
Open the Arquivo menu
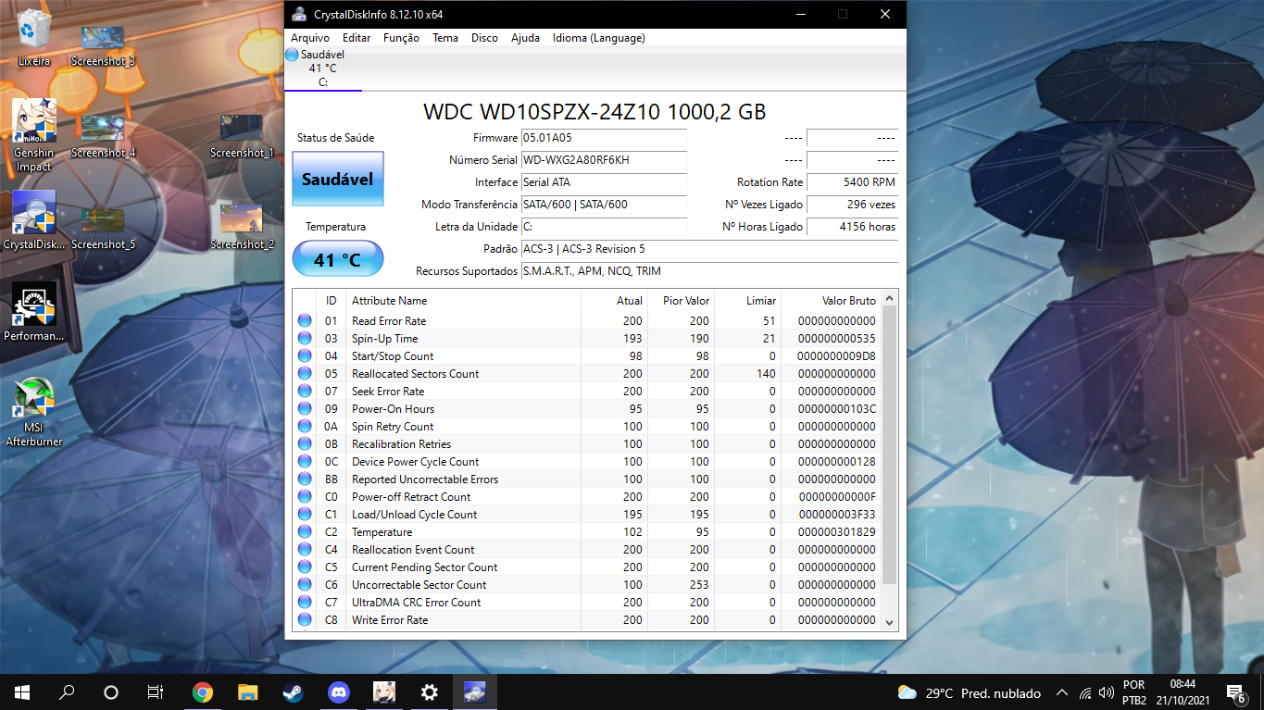pyautogui.click(x=310, y=38)
